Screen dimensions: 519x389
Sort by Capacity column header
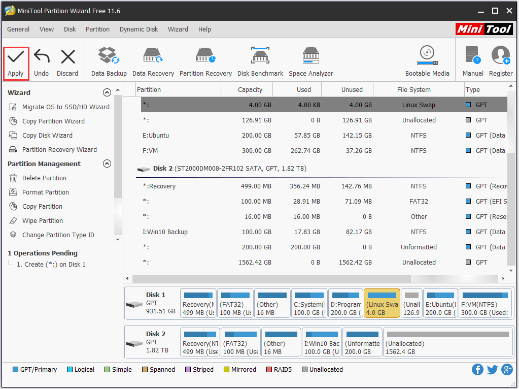[x=247, y=90]
